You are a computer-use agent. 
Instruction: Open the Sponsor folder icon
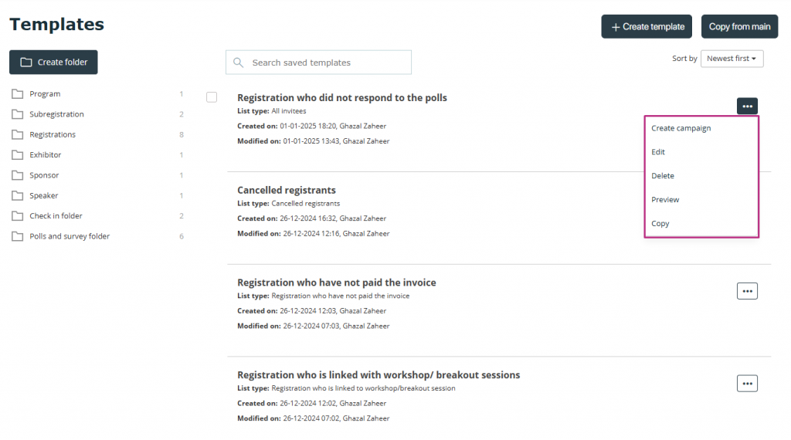coord(17,175)
